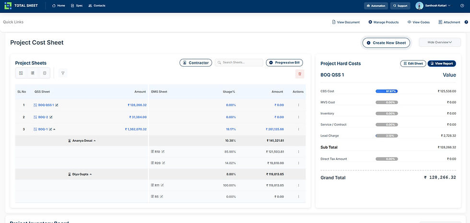Click the CBS Cost 97.87% progress bar
Viewport: 470px width, 223px height.
[x=387, y=91]
